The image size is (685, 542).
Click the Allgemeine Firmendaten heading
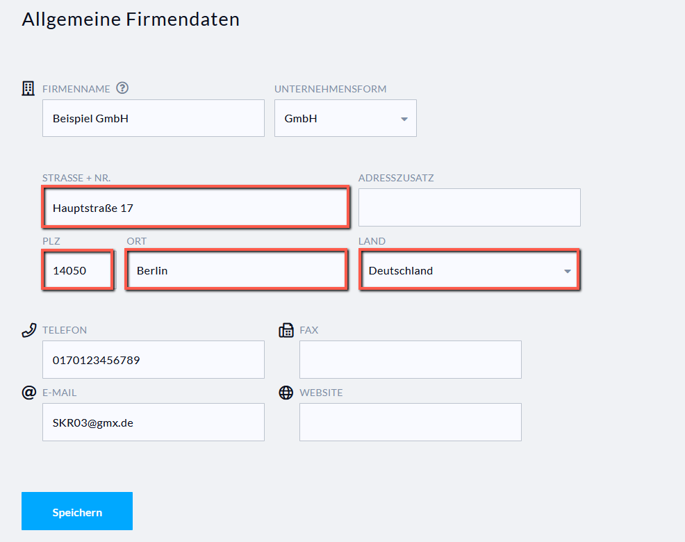click(x=131, y=19)
